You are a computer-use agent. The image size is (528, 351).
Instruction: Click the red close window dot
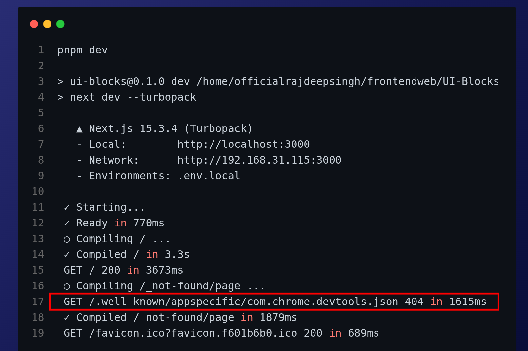[34, 24]
